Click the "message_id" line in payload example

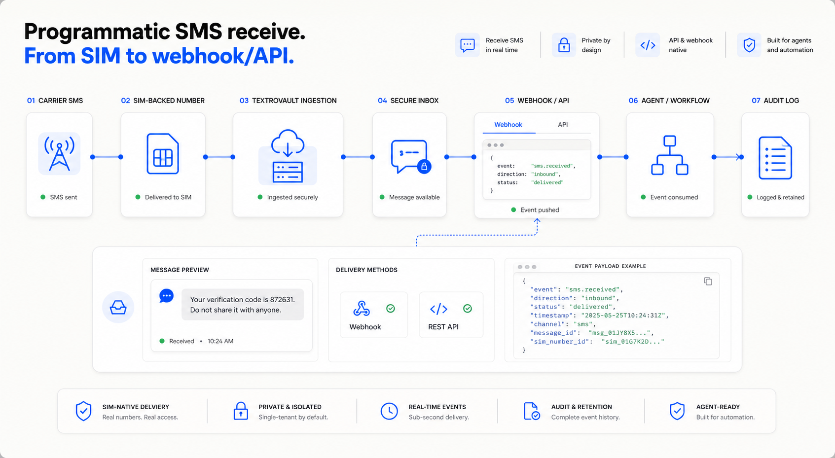point(592,333)
